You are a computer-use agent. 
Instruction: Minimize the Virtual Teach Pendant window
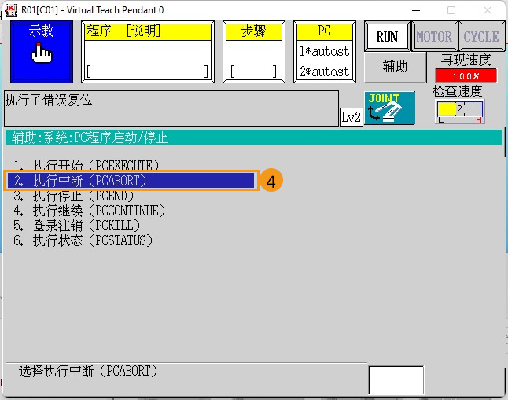click(x=416, y=10)
